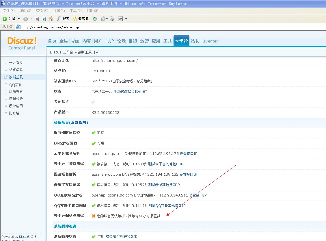Click the Discuz! link in footer

(24, 237)
